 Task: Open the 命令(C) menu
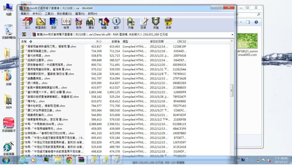click(x=37, y=14)
